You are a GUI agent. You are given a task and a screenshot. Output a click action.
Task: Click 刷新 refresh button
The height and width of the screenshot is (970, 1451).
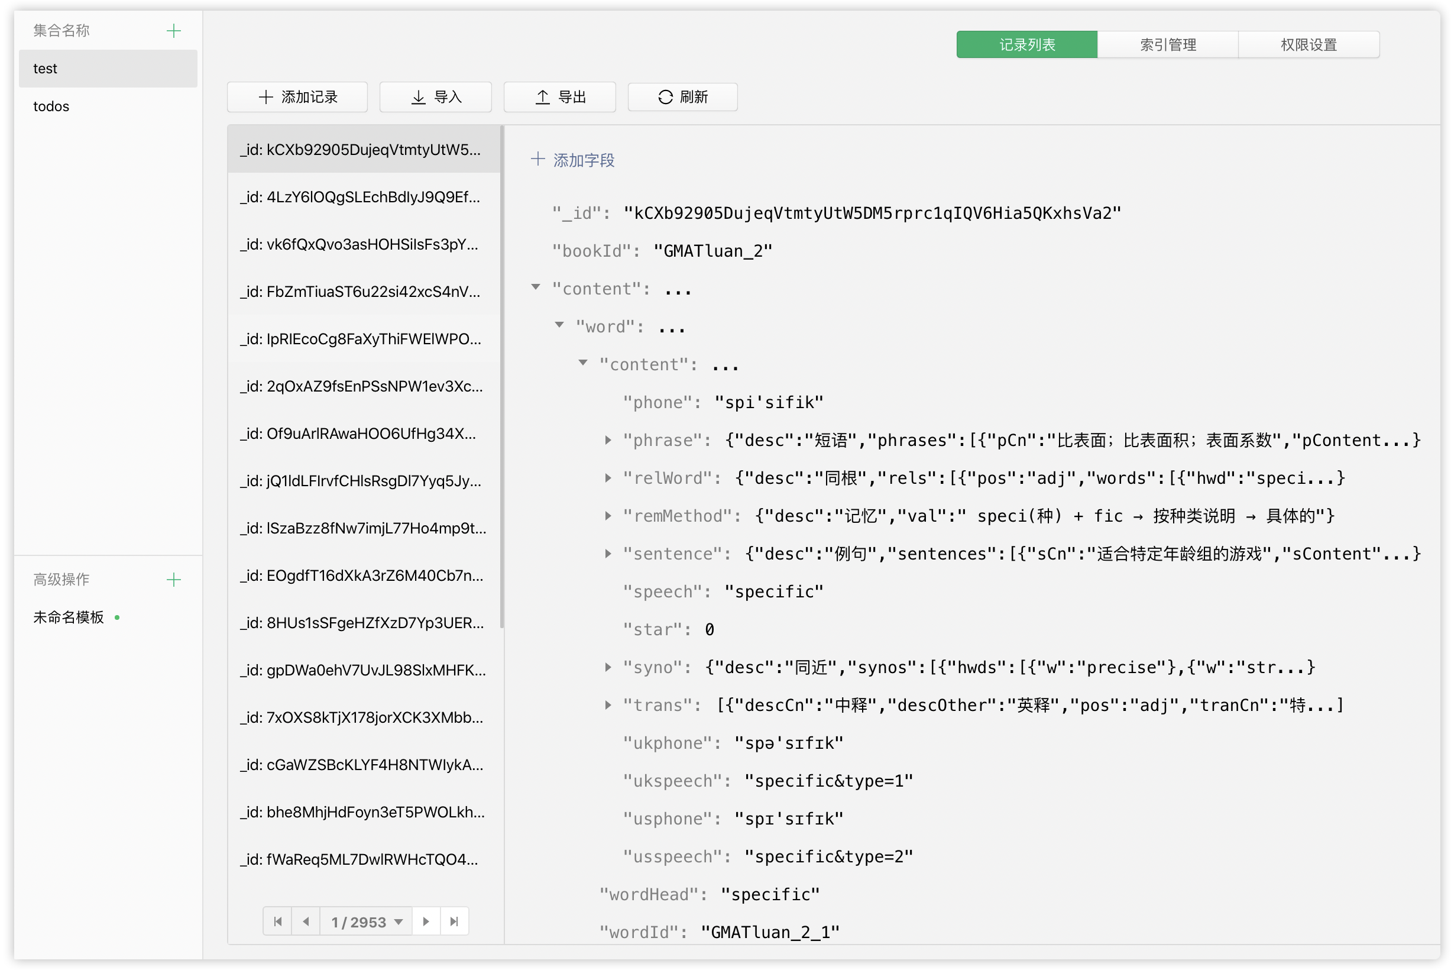coord(682,97)
